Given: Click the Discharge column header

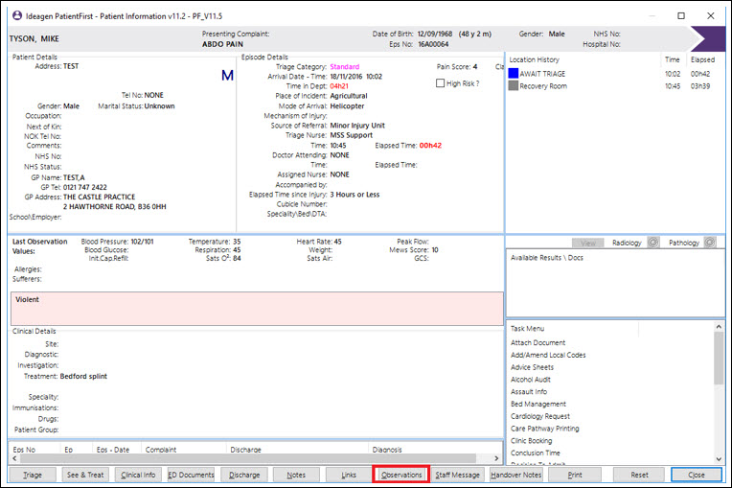Looking at the screenshot, I should click(x=245, y=450).
